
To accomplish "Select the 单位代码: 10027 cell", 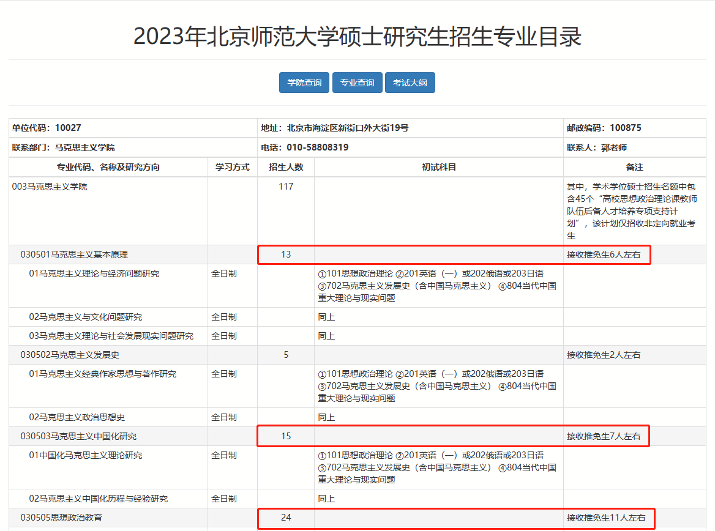I will pyautogui.click(x=133, y=128).
